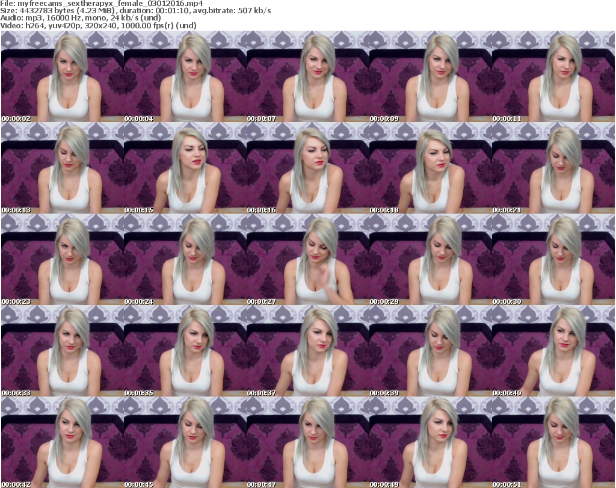The width and height of the screenshot is (616, 488).
Task: Pick the frame labeled 00:00:23
Action: click(63, 259)
